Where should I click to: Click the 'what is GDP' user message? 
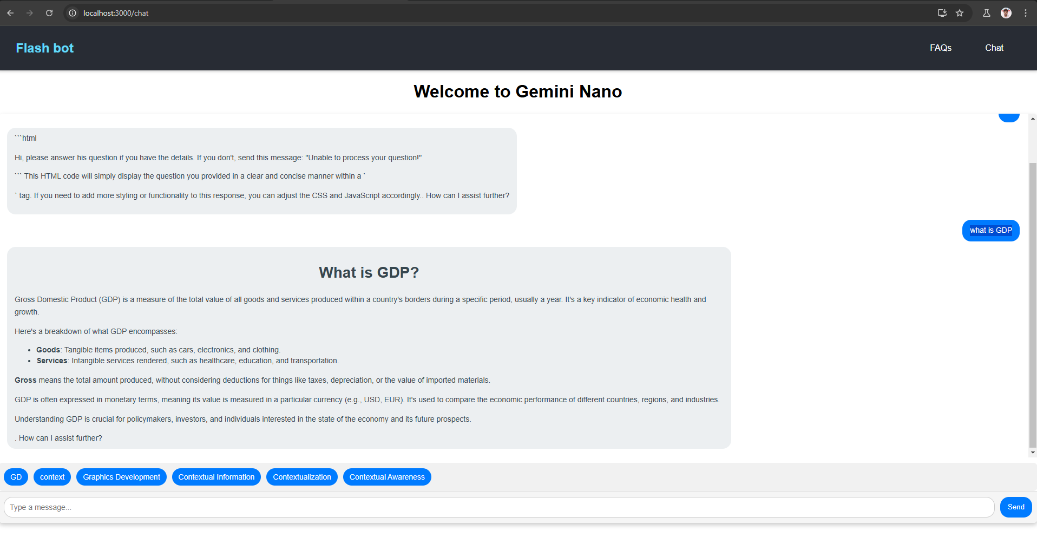pos(991,231)
